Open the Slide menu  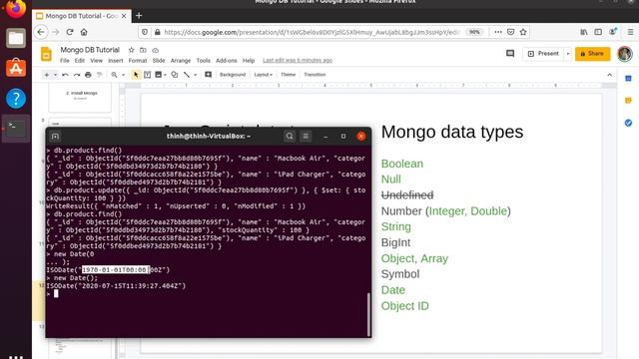(159, 61)
